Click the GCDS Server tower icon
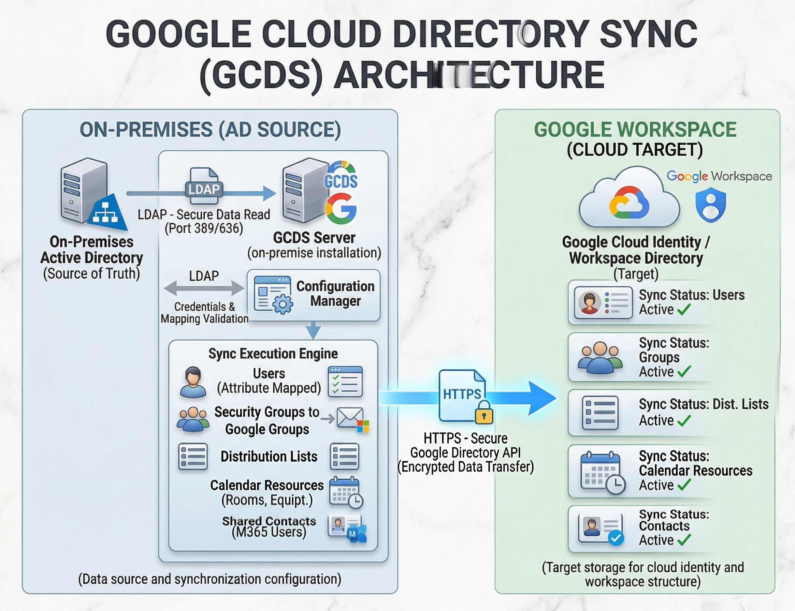Viewport: 795px width, 611px height. 305,191
